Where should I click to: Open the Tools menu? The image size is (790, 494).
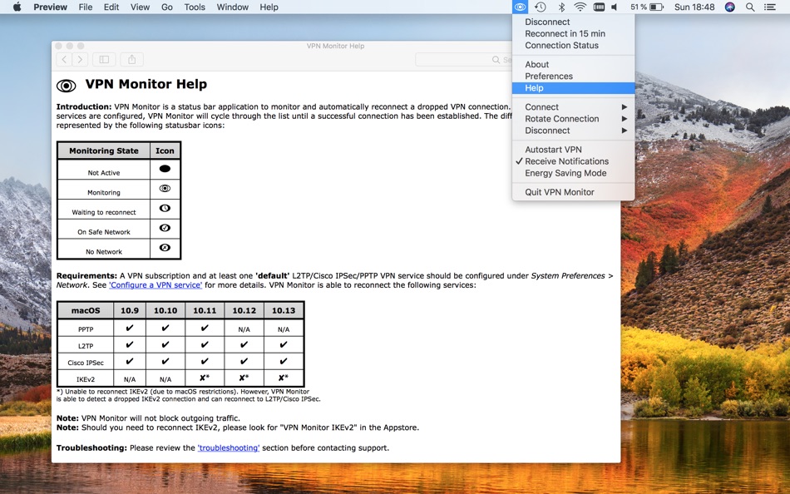[x=195, y=7]
